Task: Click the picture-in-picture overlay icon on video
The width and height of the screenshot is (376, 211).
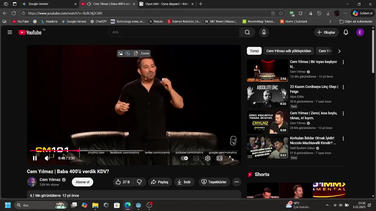Action: pos(120,53)
